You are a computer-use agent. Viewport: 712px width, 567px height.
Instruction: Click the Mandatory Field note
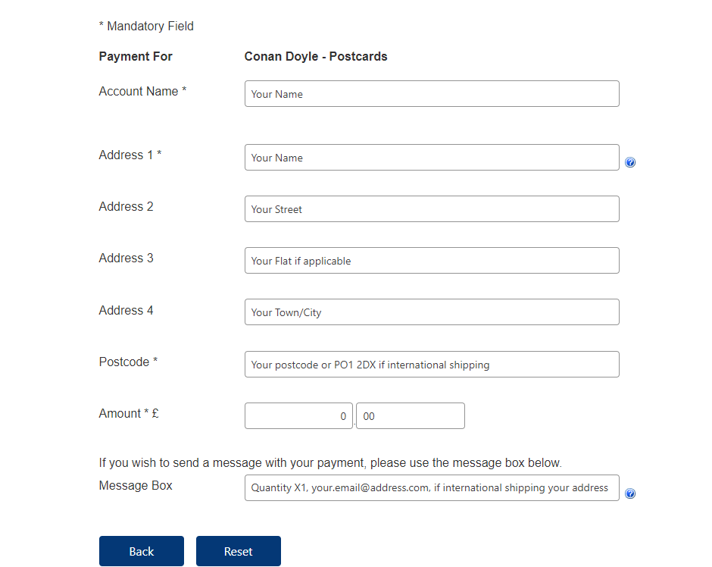pyautogui.click(x=146, y=27)
